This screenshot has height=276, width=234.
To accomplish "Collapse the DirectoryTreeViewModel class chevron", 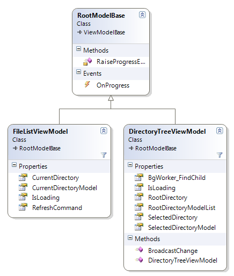I will (220, 130).
